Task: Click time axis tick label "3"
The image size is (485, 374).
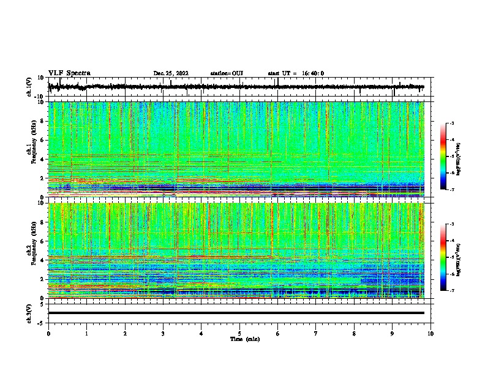Action: tap(163, 333)
